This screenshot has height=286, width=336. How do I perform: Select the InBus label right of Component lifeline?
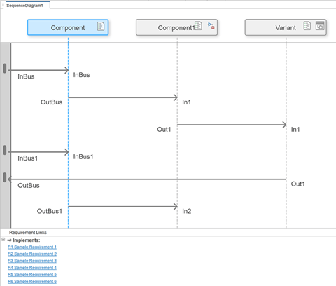[x=82, y=75]
